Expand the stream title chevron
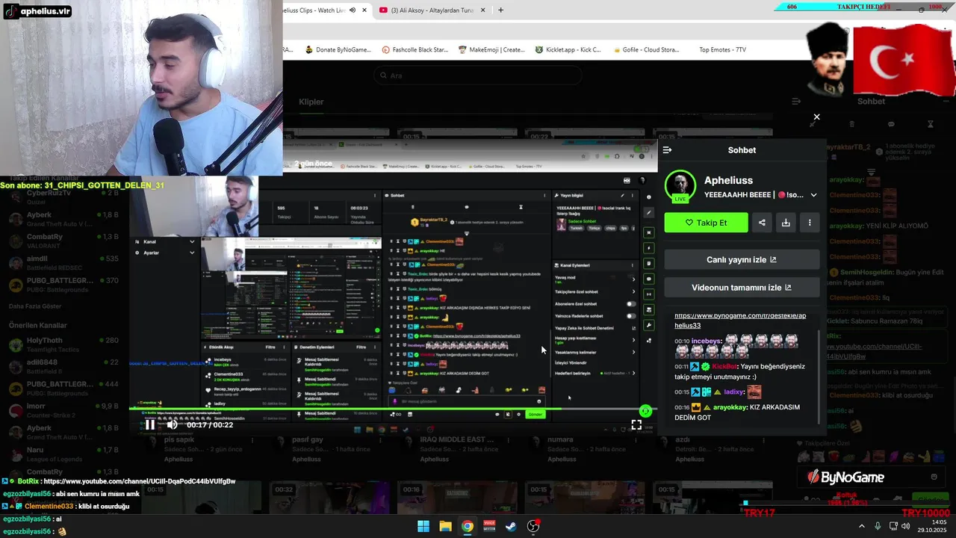This screenshot has width=956, height=538. click(x=813, y=195)
